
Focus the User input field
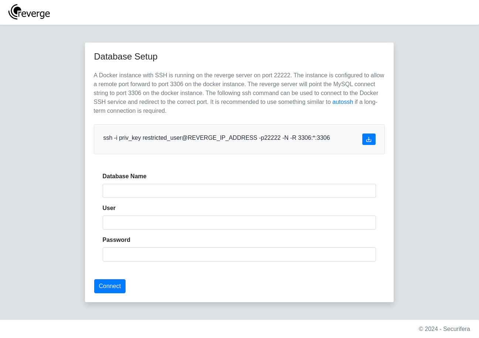click(x=239, y=223)
